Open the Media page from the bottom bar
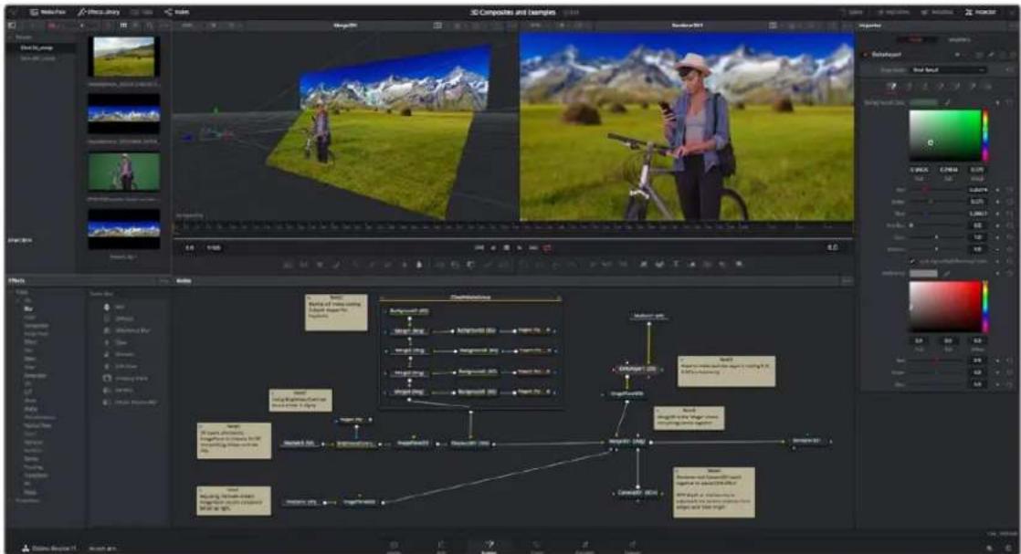 point(394,547)
